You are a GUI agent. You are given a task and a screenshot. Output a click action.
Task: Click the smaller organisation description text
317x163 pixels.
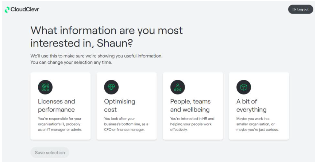click(x=257, y=124)
